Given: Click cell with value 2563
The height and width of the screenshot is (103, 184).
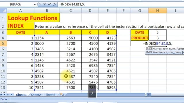Looking at the screenshot, I should click(70, 38).
